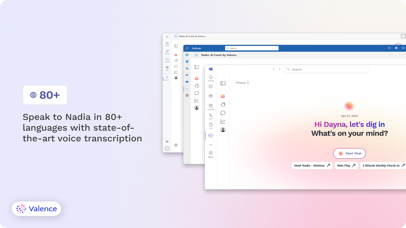Open OneDrive cloud in the Outlook sidebar
Image resolution: width=406 pixels, height=228 pixels.
click(187, 82)
